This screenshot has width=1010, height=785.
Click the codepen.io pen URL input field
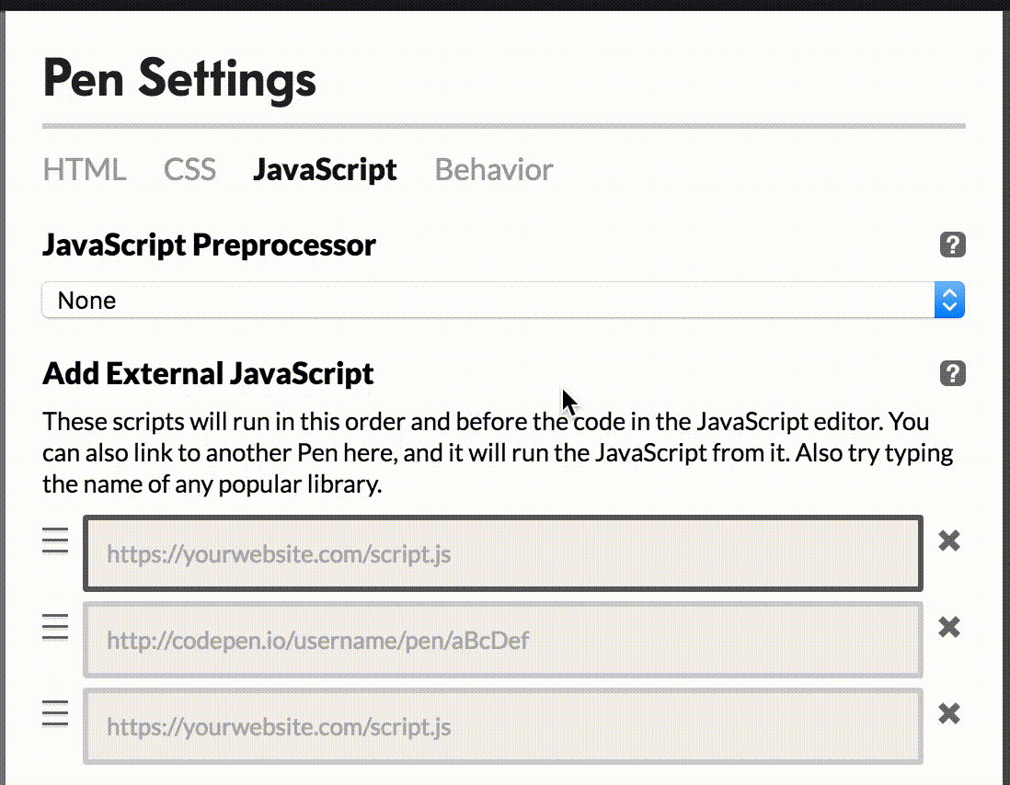[x=503, y=640]
